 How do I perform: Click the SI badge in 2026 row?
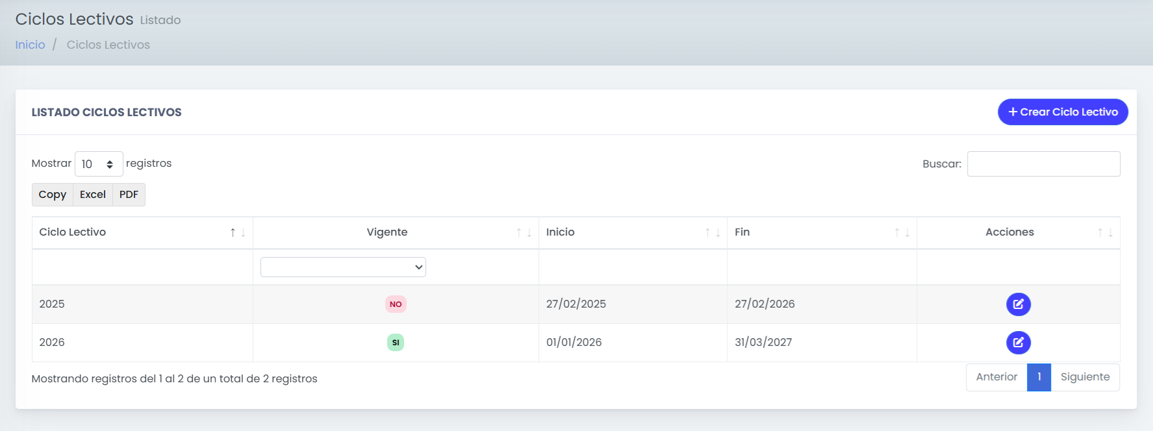pos(396,343)
